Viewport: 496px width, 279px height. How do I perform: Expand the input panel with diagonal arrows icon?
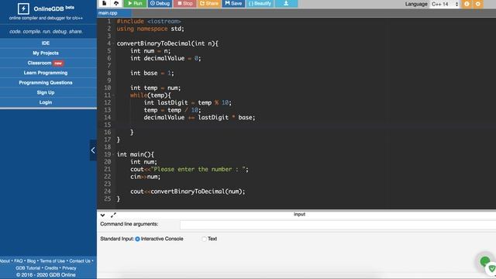(x=113, y=215)
